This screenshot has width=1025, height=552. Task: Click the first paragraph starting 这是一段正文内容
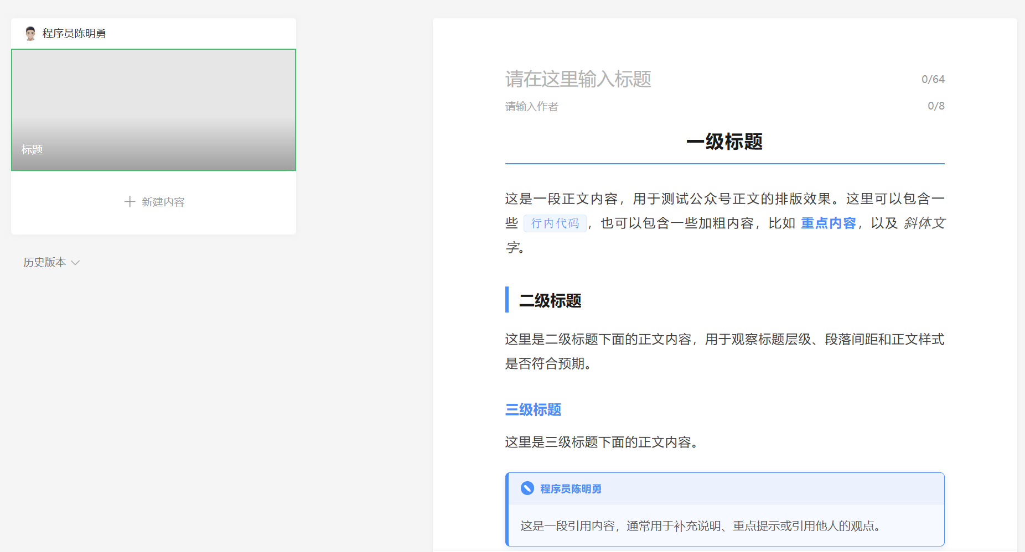(x=724, y=223)
